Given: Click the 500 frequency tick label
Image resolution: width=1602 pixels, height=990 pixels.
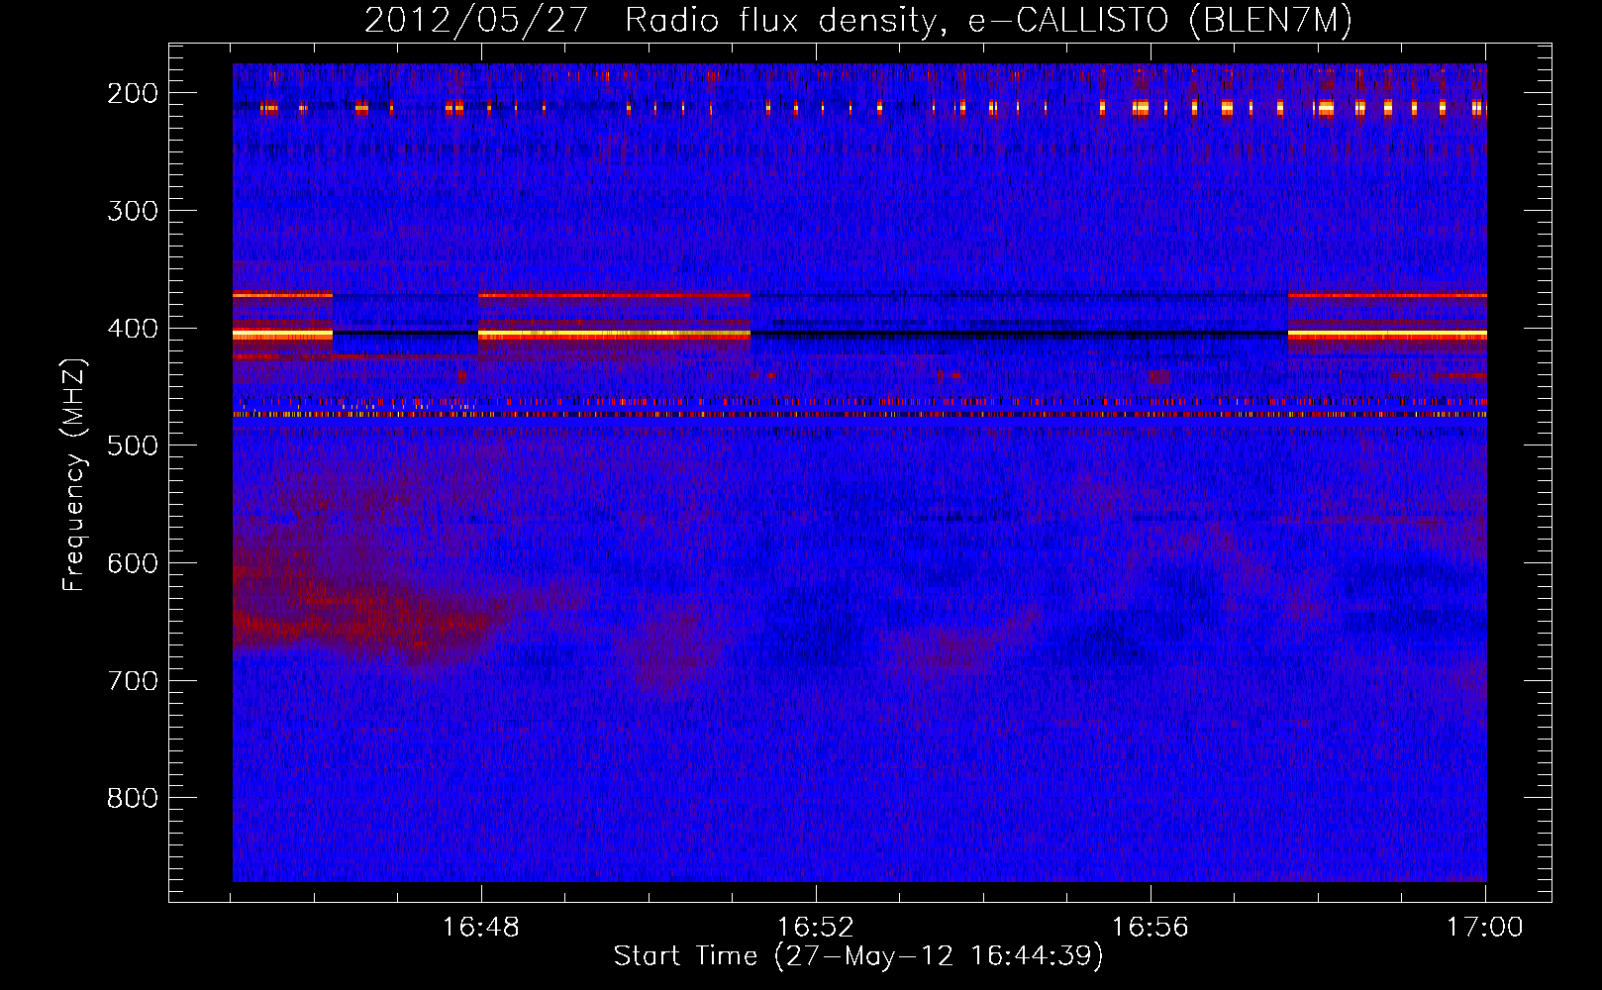Looking at the screenshot, I should pos(133,445).
